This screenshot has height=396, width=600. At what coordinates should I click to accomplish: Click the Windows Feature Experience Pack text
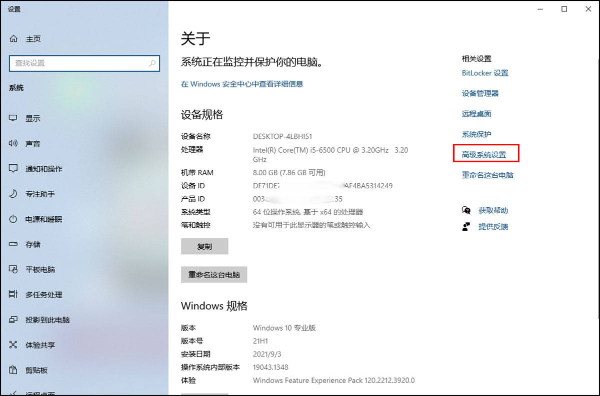coord(334,381)
